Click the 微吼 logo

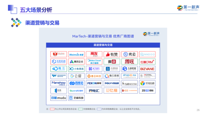[x=130, y=62]
